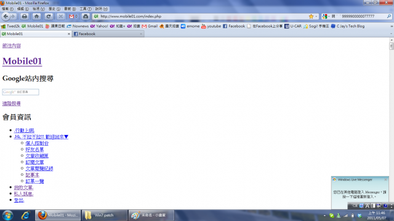Image resolution: width=394 pixels, height=221 pixels.
Task: Click the 登出 logout link
Action: [x=19, y=200]
